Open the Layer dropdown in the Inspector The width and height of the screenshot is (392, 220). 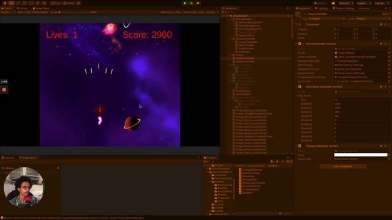point(372,18)
